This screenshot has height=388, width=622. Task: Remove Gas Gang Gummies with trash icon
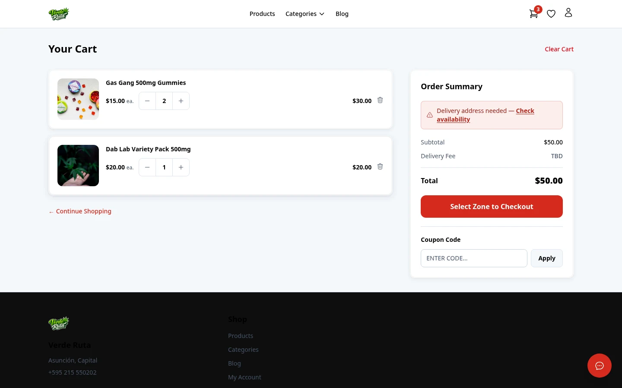tap(380, 100)
